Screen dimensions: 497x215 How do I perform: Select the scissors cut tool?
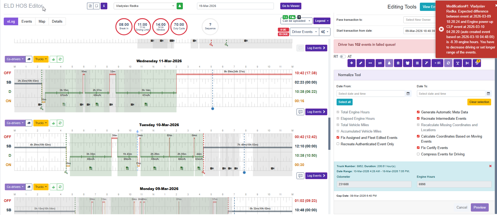tap(467, 63)
